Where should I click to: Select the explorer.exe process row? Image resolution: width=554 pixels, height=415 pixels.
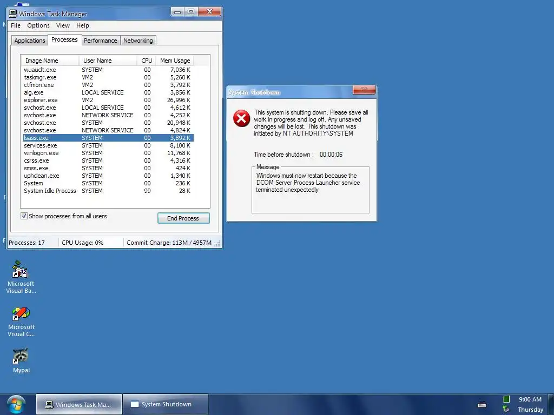[x=108, y=100]
